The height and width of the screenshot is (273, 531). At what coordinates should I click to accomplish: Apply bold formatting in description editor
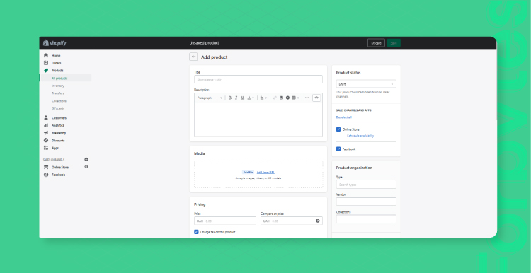point(230,98)
